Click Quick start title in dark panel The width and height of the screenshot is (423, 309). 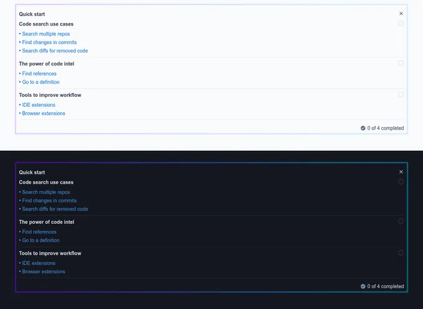[32, 172]
